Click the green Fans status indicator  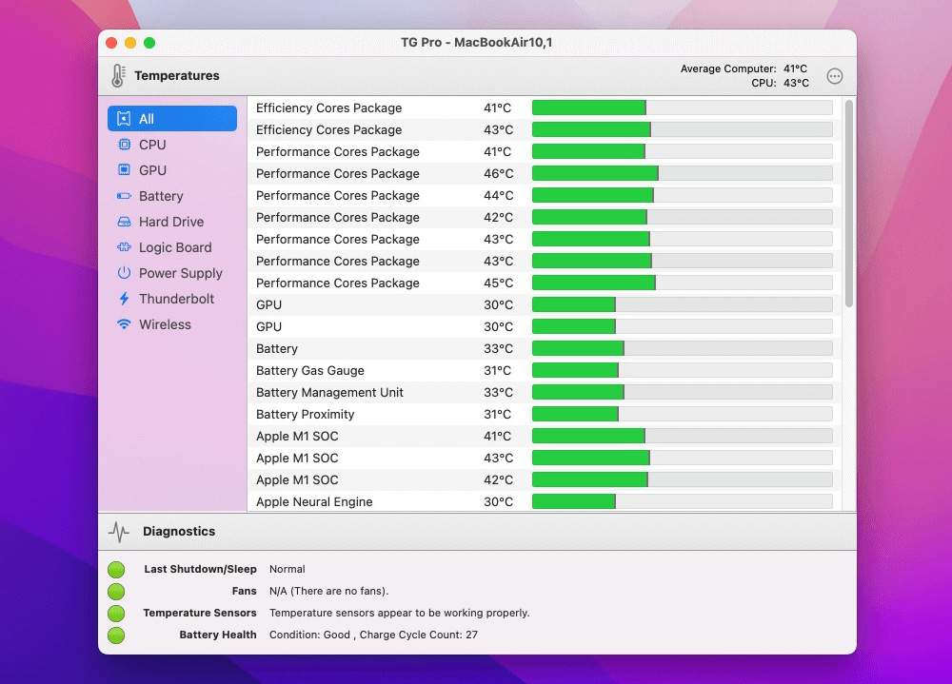[116, 592]
